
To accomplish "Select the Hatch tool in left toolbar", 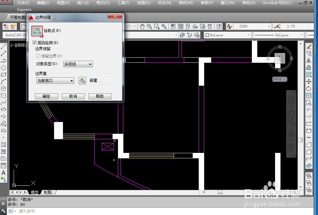I will coord(3,145).
